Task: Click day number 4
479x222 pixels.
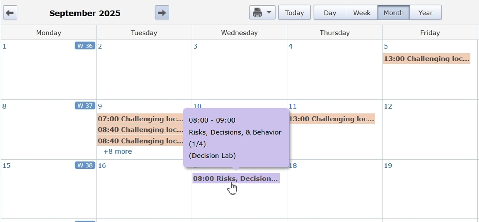Action: click(290, 46)
